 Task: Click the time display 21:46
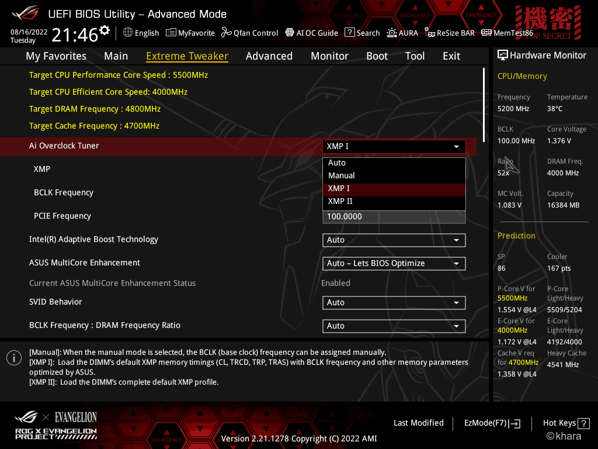pos(75,35)
